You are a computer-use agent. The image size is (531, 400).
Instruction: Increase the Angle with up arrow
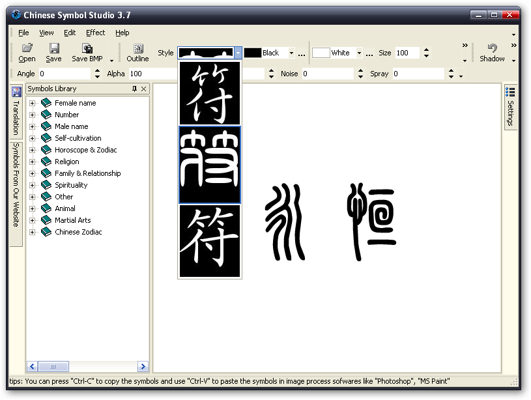(x=98, y=70)
